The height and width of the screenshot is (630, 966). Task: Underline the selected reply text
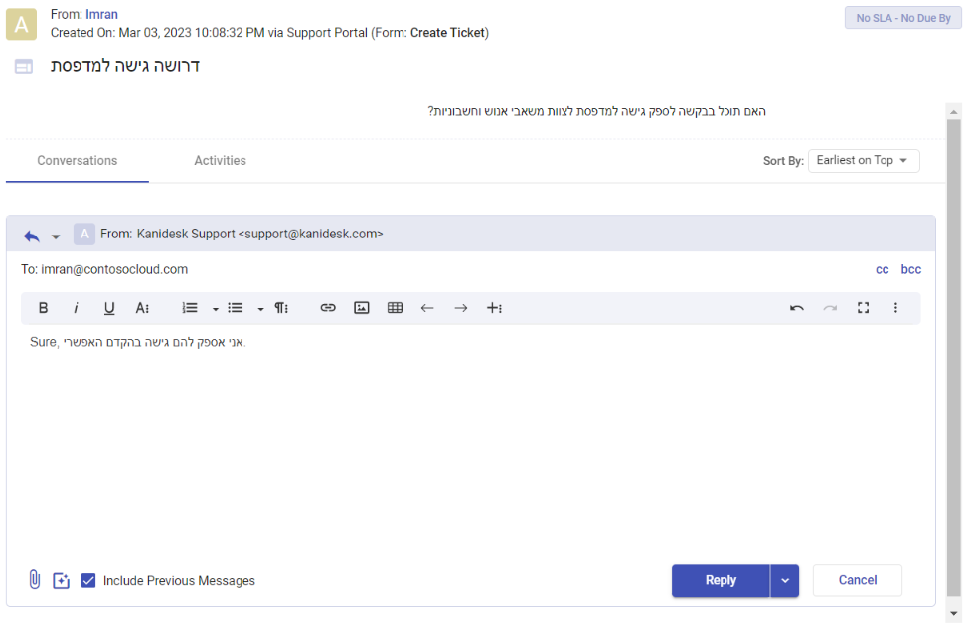[x=109, y=308]
